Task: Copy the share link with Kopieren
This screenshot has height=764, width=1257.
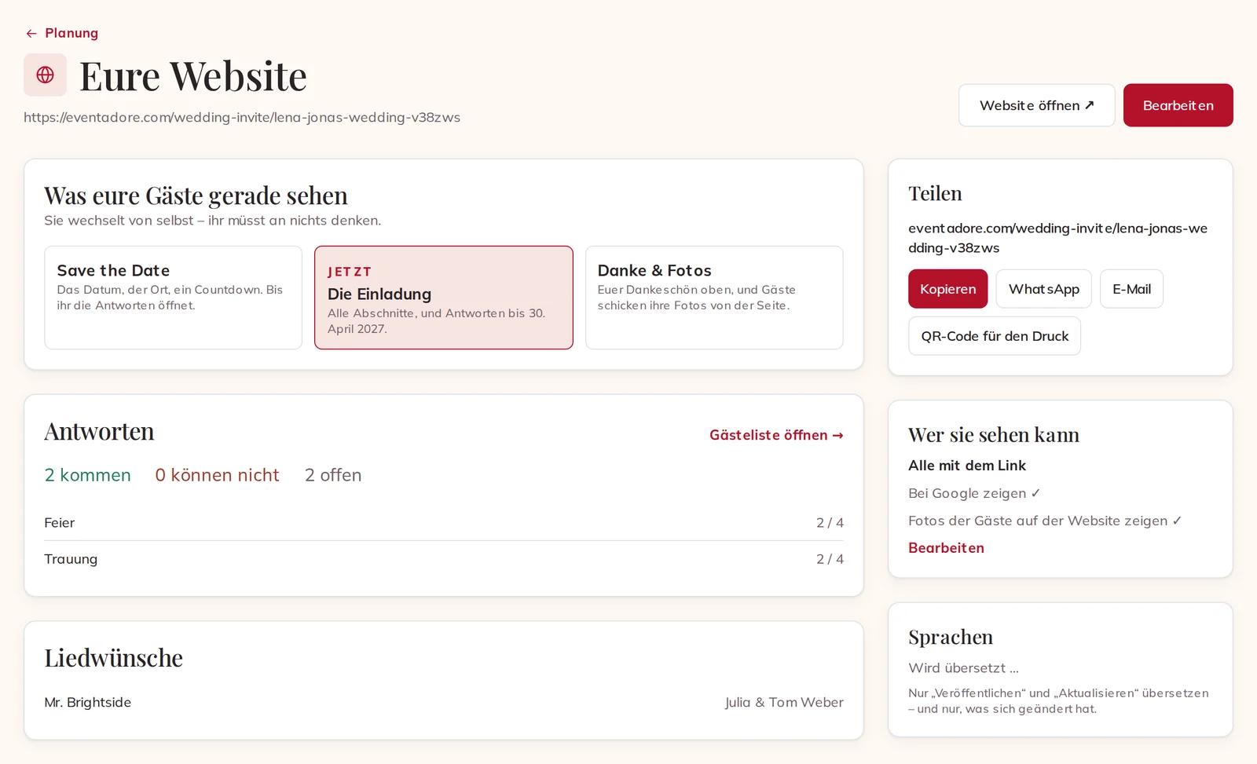Action: (947, 289)
